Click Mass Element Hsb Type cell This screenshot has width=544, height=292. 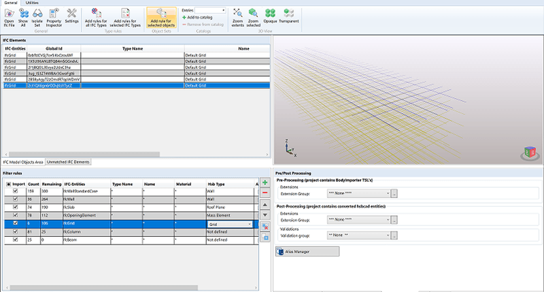click(231, 215)
